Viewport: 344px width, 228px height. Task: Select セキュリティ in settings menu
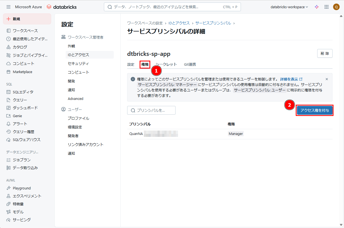pyautogui.click(x=78, y=64)
